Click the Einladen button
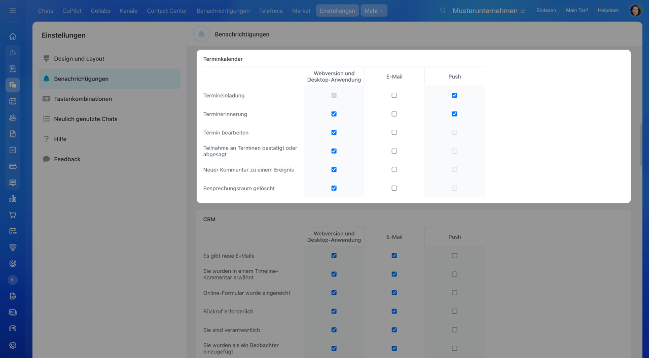649x358 pixels. click(546, 10)
